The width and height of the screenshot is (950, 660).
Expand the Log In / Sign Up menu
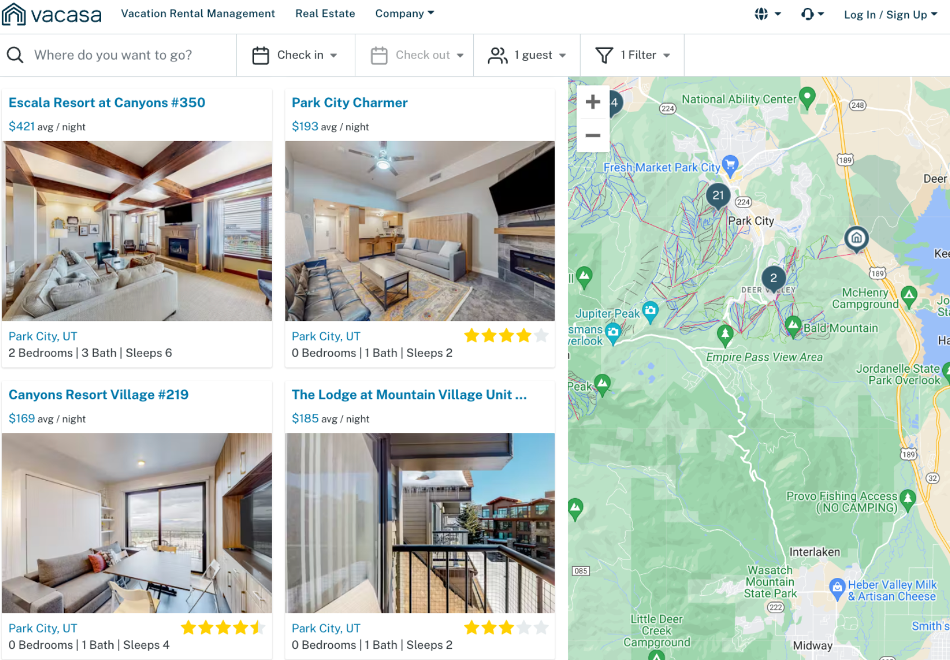[x=890, y=15]
